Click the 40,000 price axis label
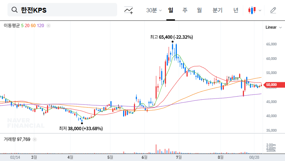285x161 pixels. (x=271, y=116)
